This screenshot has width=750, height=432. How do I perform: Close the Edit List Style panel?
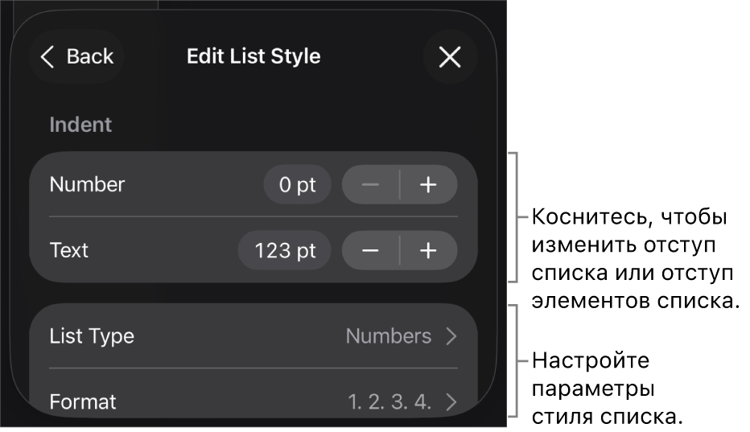coord(450,56)
